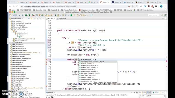Click the Collapse All icon in Project Explorer

(29, 19)
